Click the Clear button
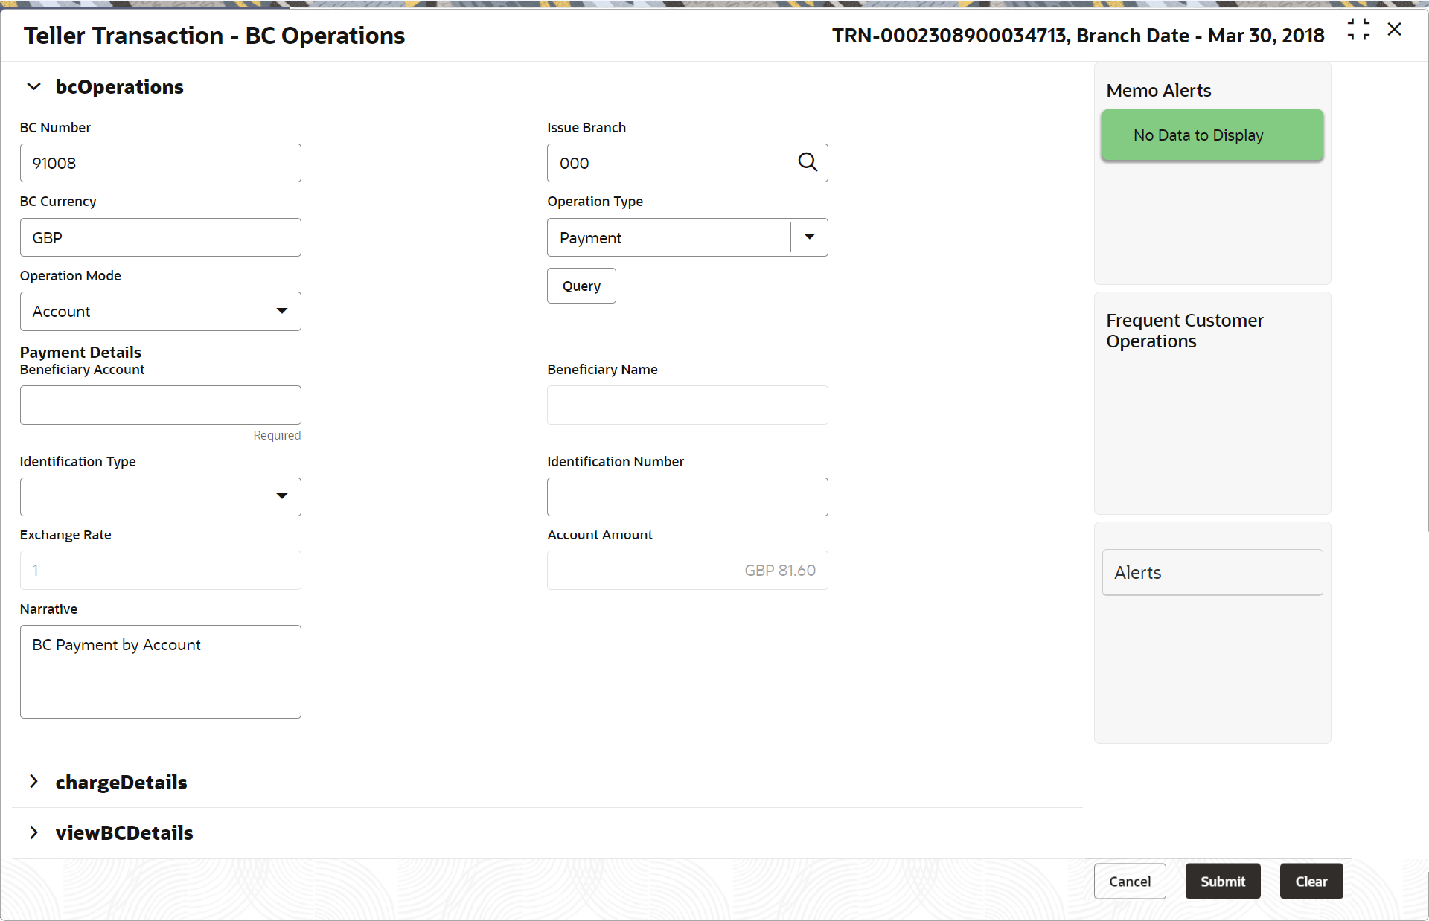Viewport: 1429px width, 921px height. pyautogui.click(x=1311, y=881)
